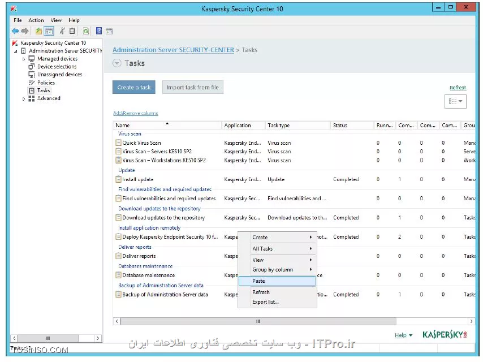Image resolution: width=483 pixels, height=362 pixels.
Task: Collapse the Administration Server tree node
Action: click(15, 51)
